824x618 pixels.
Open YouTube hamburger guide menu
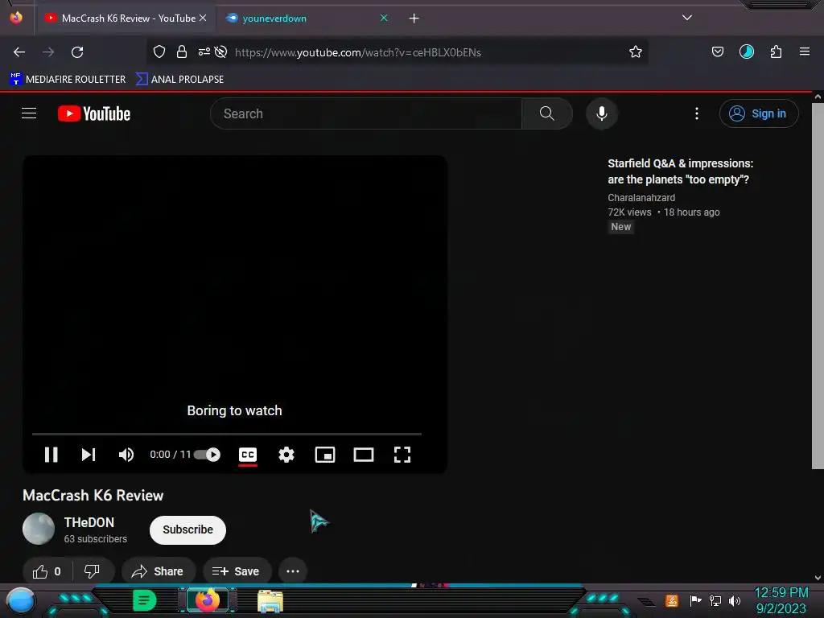(29, 113)
